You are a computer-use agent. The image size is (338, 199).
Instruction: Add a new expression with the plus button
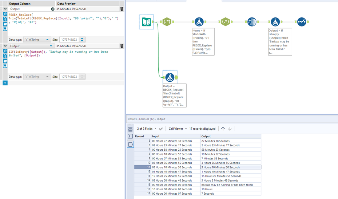point(5,83)
